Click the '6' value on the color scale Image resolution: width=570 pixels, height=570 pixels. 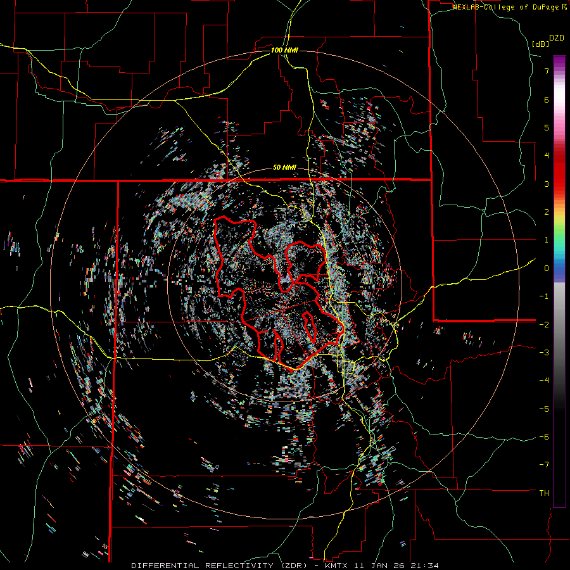point(547,99)
